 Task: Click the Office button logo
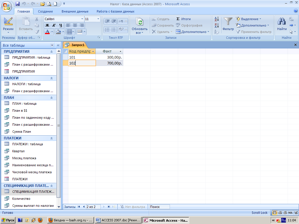tap(6, 6)
